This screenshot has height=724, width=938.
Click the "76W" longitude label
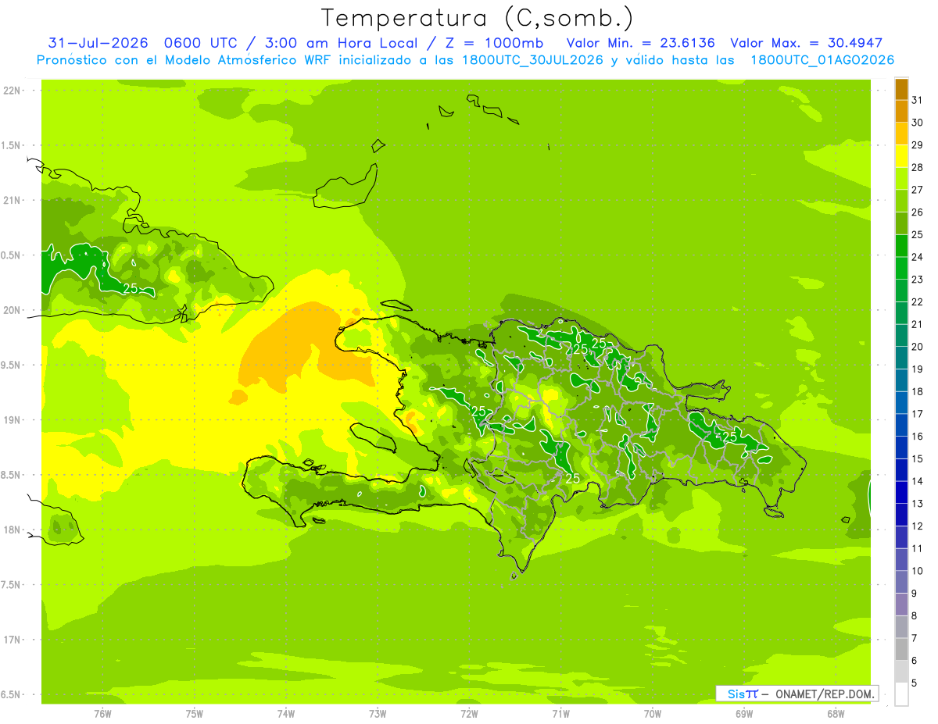[x=102, y=714]
